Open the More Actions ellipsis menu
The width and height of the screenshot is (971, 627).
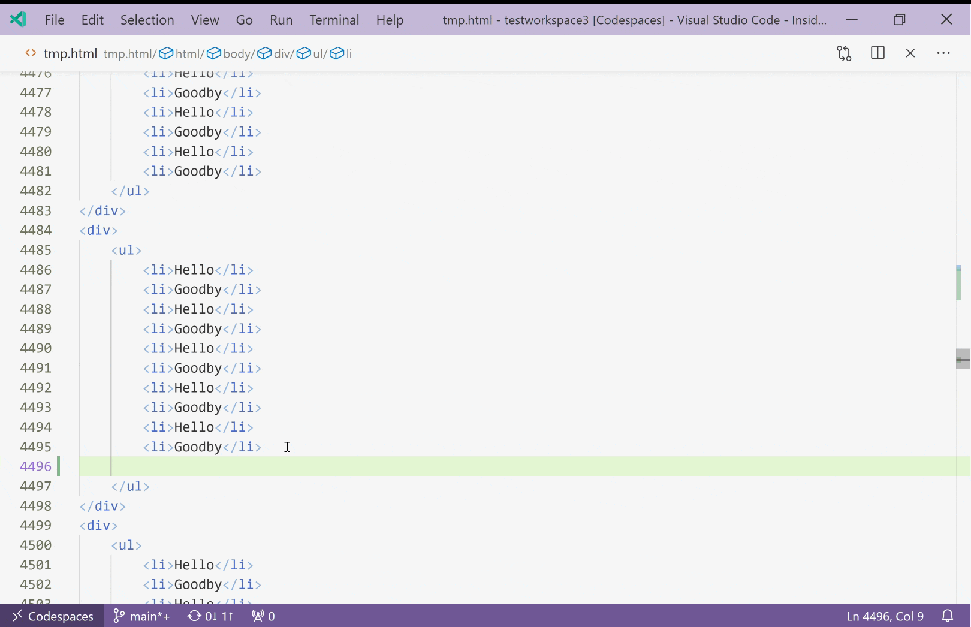943,53
